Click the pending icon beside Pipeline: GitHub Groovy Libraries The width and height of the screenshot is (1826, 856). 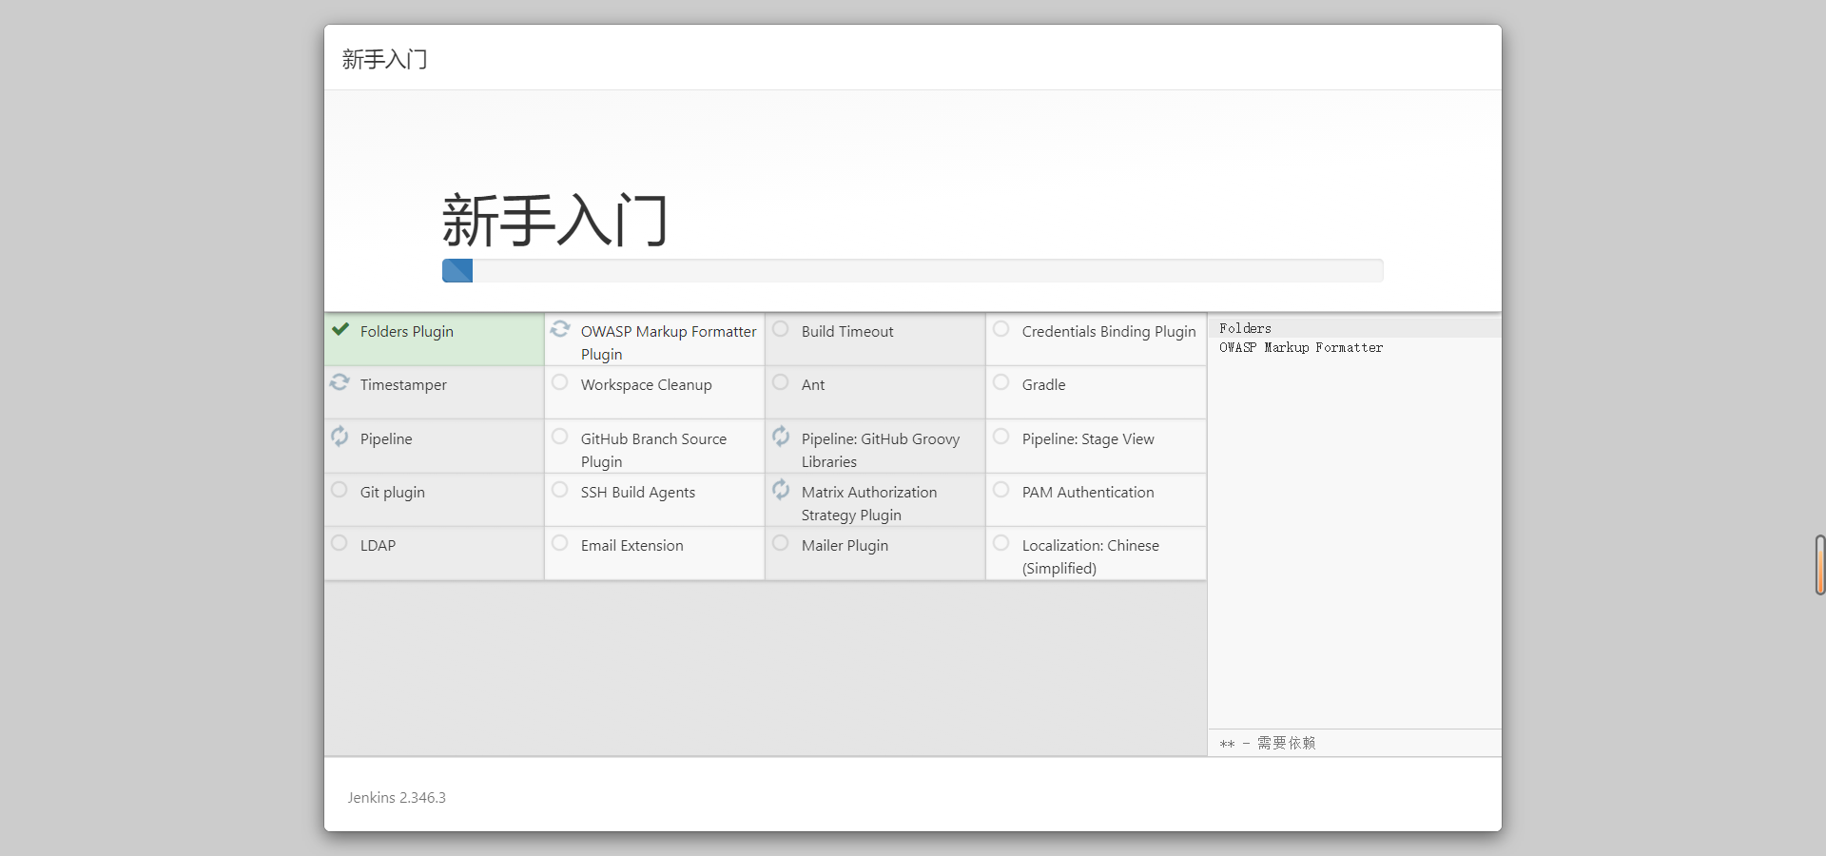781,437
